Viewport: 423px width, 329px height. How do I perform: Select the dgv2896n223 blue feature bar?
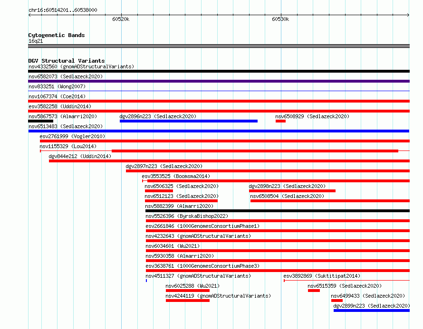pyautogui.click(x=189, y=121)
